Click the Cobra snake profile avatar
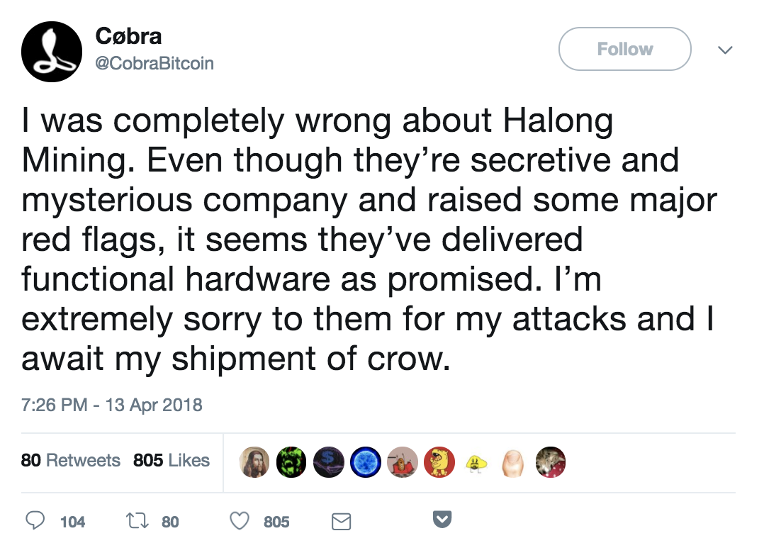 (52, 51)
